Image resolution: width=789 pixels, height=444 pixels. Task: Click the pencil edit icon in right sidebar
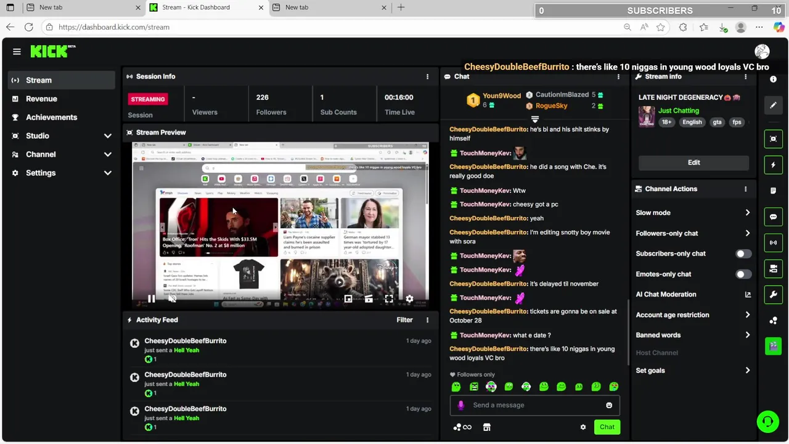click(773, 105)
